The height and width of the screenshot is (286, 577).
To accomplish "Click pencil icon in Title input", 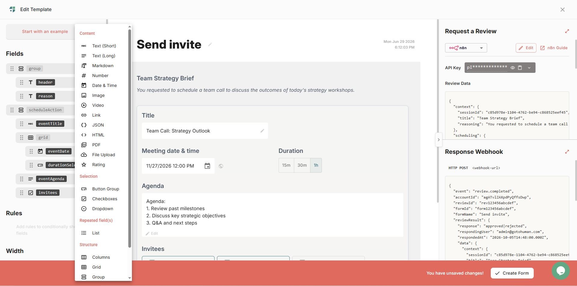I will pyautogui.click(x=262, y=131).
